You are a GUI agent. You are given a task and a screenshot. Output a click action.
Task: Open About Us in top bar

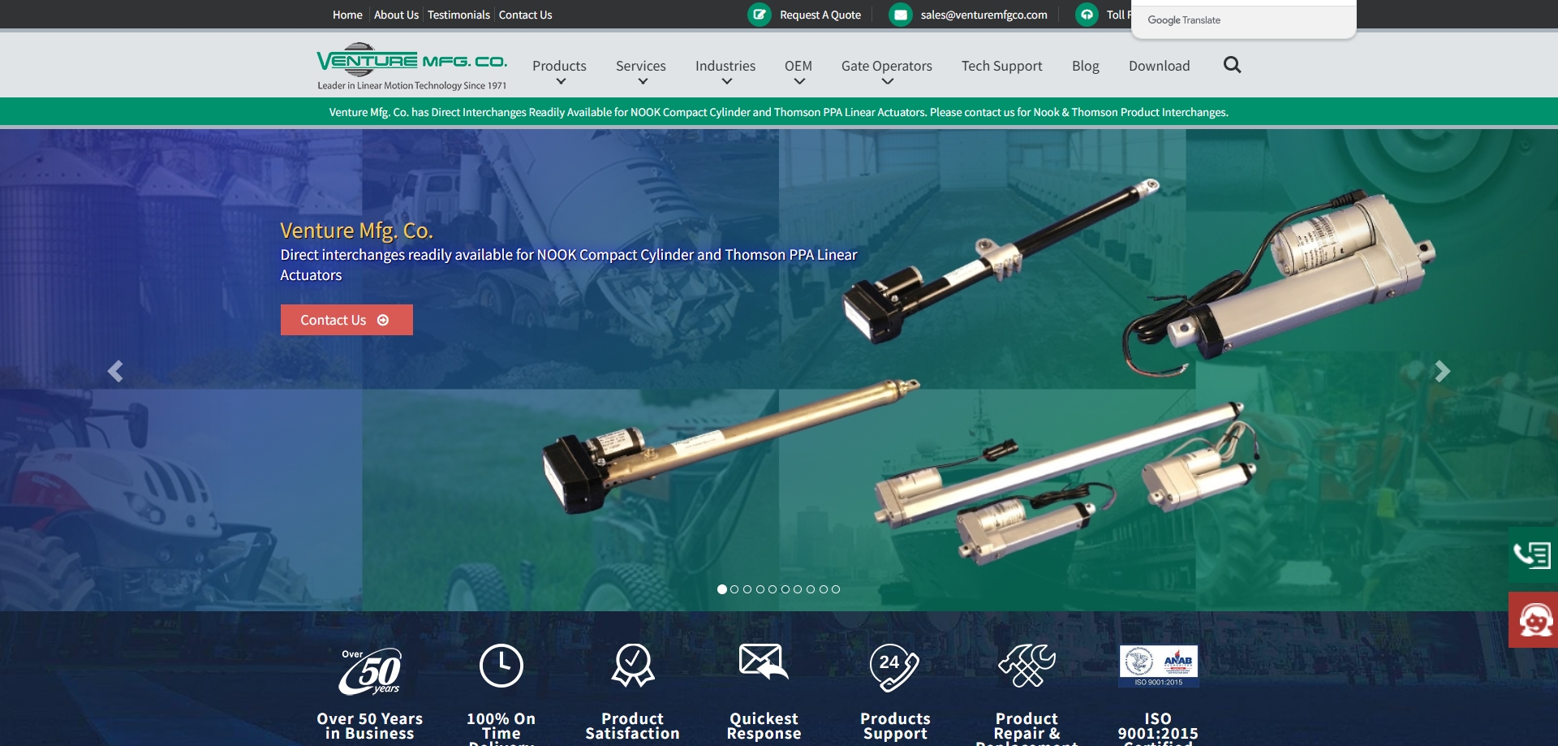click(x=396, y=15)
